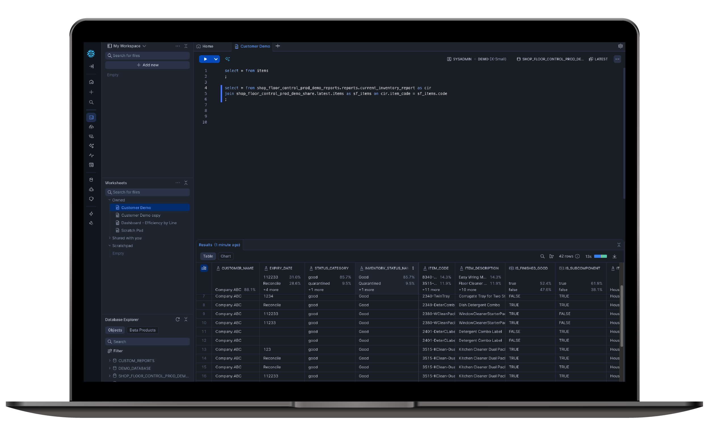Select the Table view toggle
Viewport: 709px width, 436px height.
[x=208, y=256]
